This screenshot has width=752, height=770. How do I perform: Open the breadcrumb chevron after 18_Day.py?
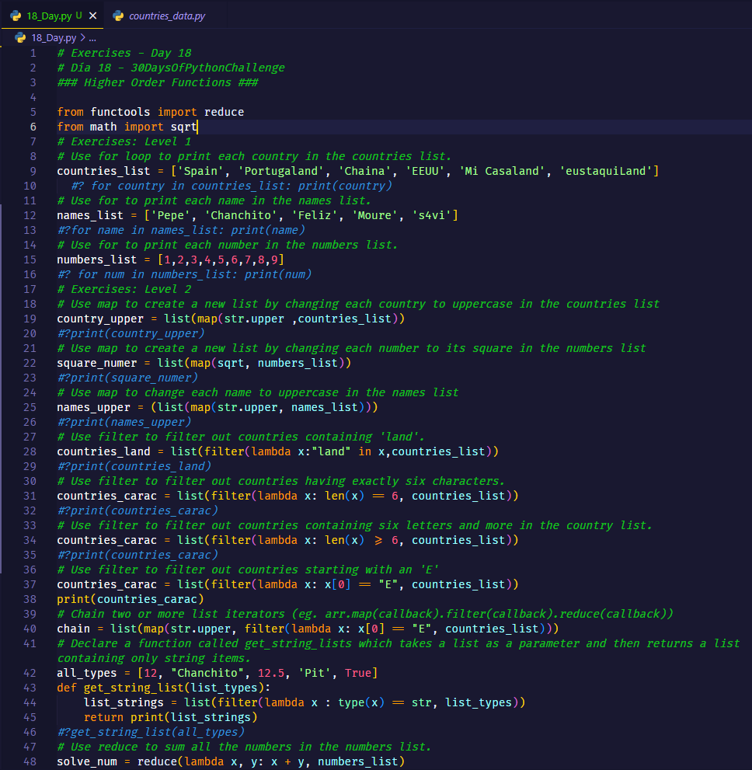[82, 37]
